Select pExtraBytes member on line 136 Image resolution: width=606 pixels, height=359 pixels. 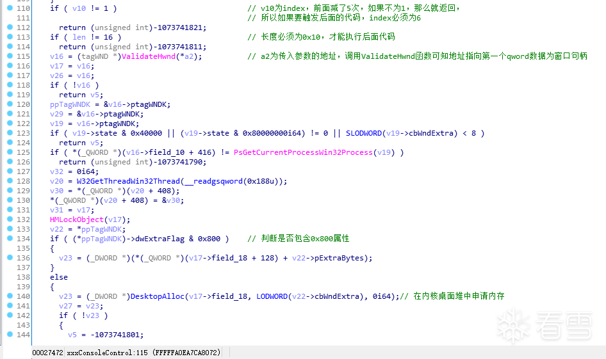tap(339, 258)
